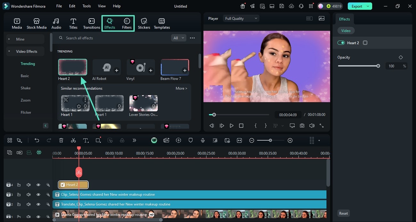The width and height of the screenshot is (416, 222).
Task: Collapse the Video Effects category
Action: tap(25, 51)
